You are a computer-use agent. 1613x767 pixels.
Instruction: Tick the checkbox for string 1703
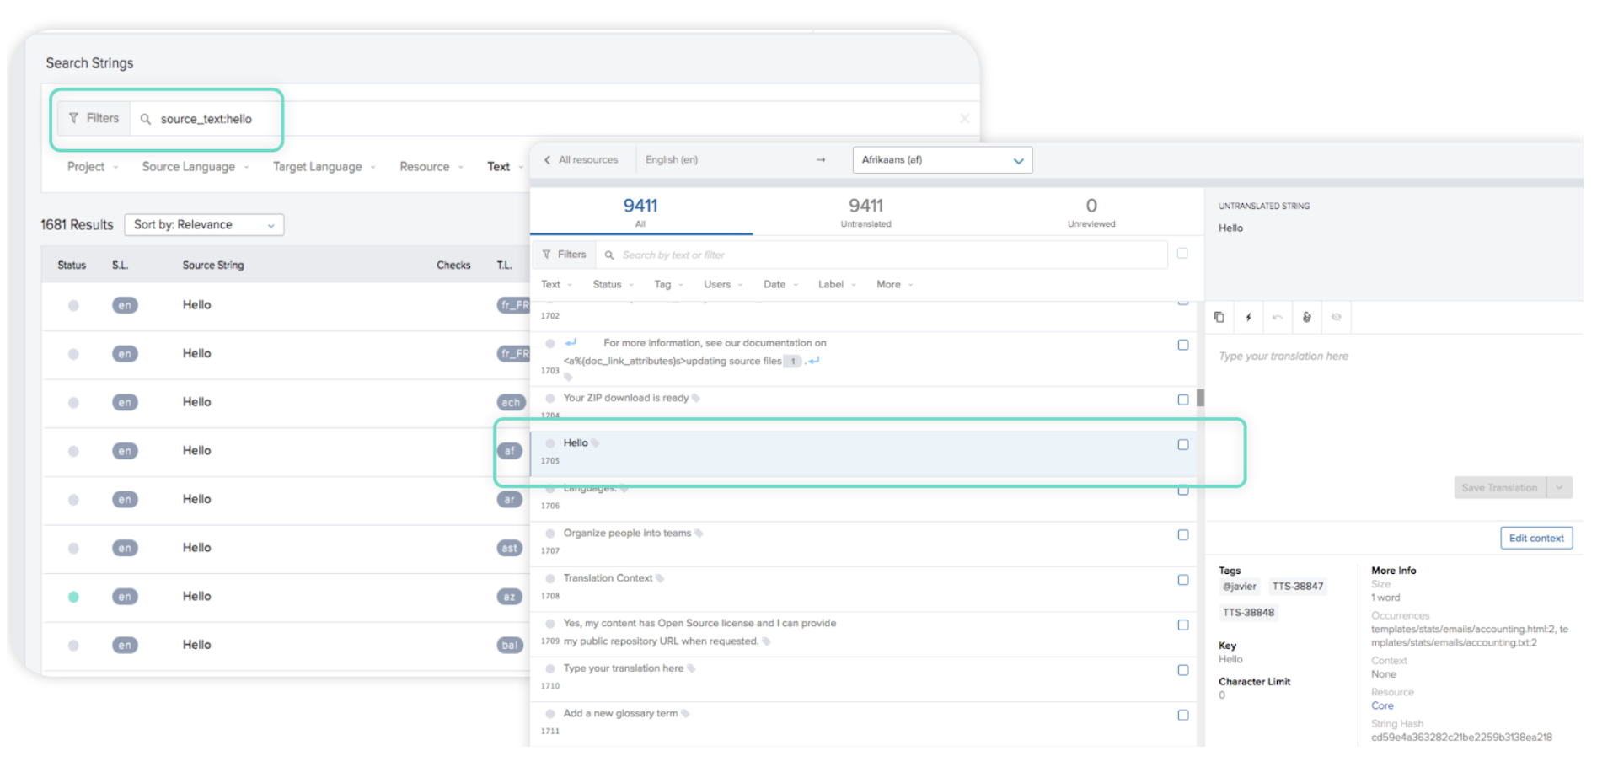point(1183,346)
